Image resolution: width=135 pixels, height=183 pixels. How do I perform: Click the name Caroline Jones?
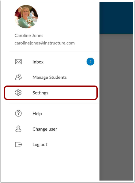click(29, 36)
